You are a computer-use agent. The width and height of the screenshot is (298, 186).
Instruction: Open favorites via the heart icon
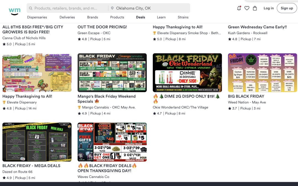tap(247, 8)
